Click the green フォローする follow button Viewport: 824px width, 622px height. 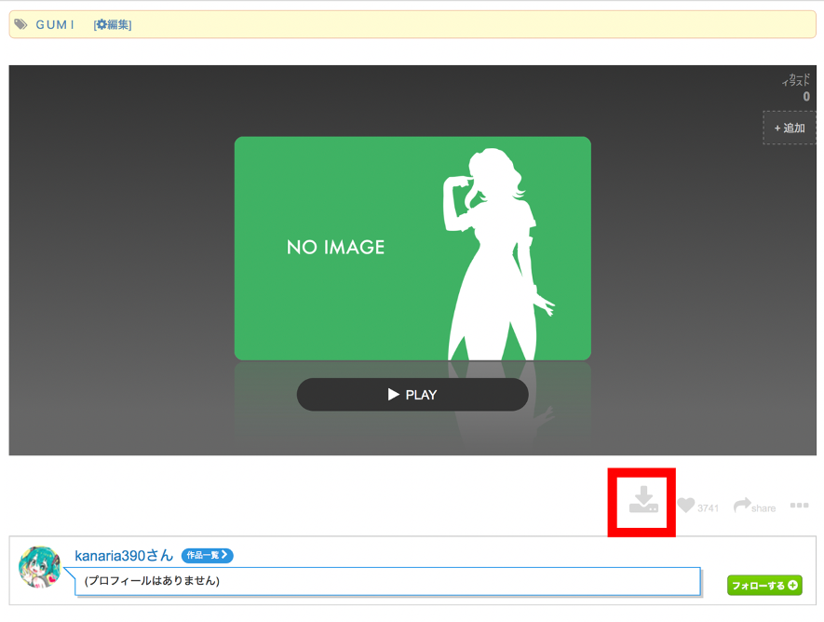[x=764, y=586]
